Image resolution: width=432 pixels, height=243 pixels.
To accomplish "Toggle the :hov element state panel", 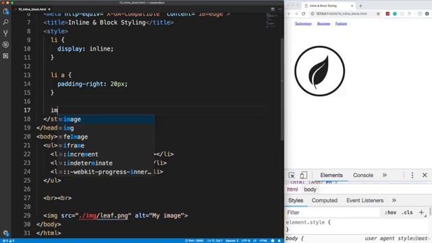I will pyautogui.click(x=390, y=213).
